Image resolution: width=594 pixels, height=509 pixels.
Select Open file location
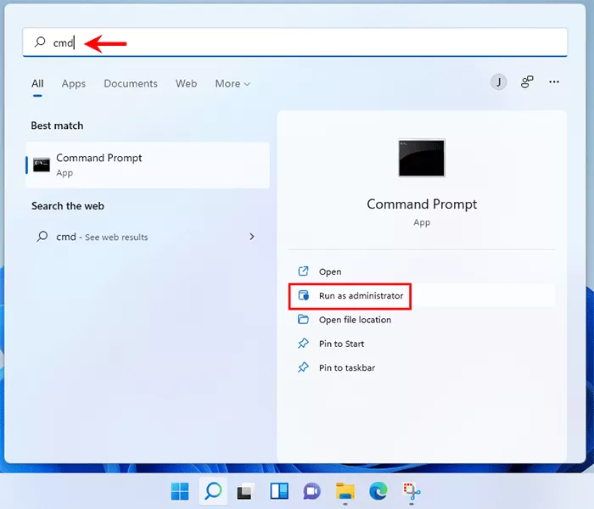[x=422, y=320]
